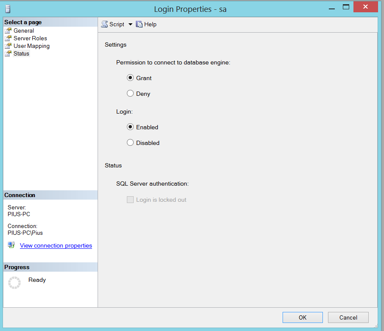Click the SQL Server authentication label
This screenshot has height=331, width=384.
click(x=152, y=184)
